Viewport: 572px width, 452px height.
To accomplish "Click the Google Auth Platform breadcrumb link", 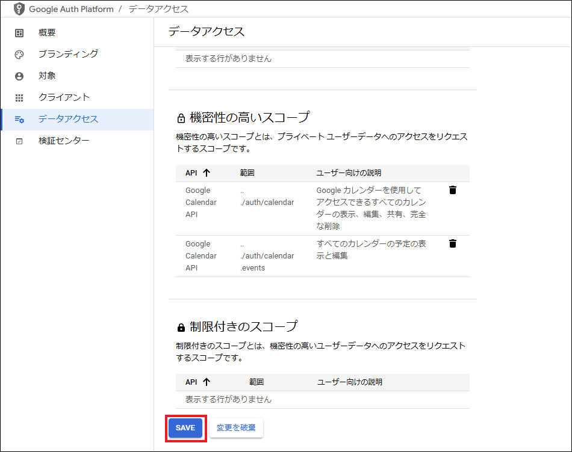I will pos(71,9).
